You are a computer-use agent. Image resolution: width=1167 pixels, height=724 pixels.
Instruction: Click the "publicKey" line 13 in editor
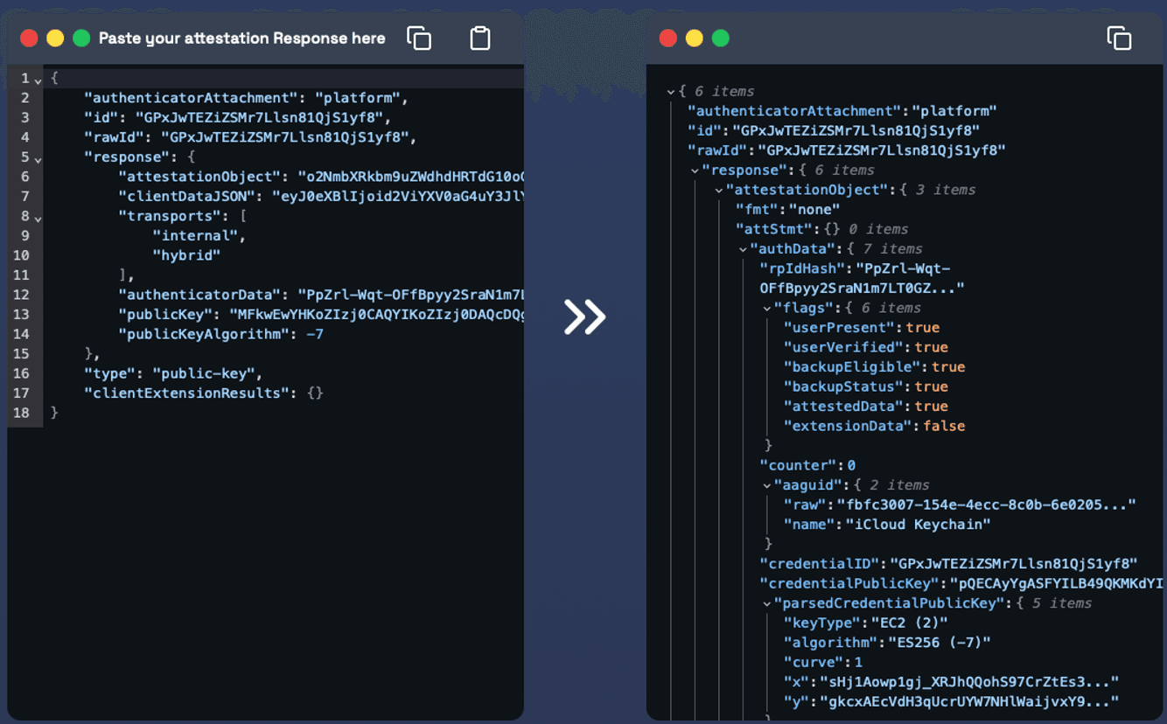click(320, 314)
